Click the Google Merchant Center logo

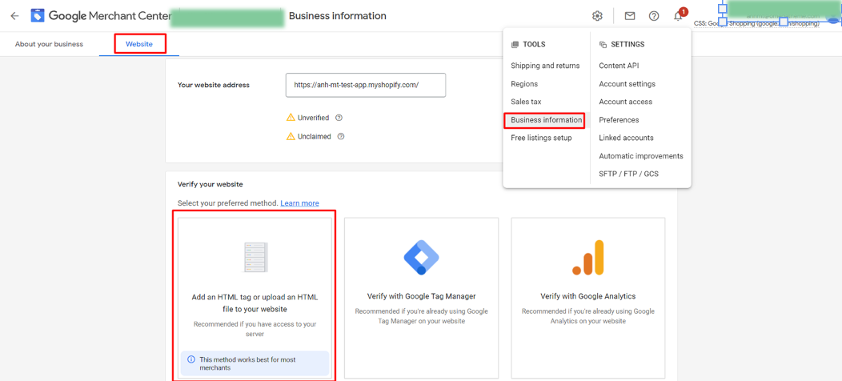point(100,15)
